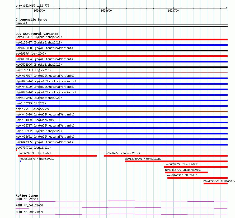This screenshot has width=235, height=218.
Task: Open nsv5665205 (Ebert2021) label
Action: [181, 164]
